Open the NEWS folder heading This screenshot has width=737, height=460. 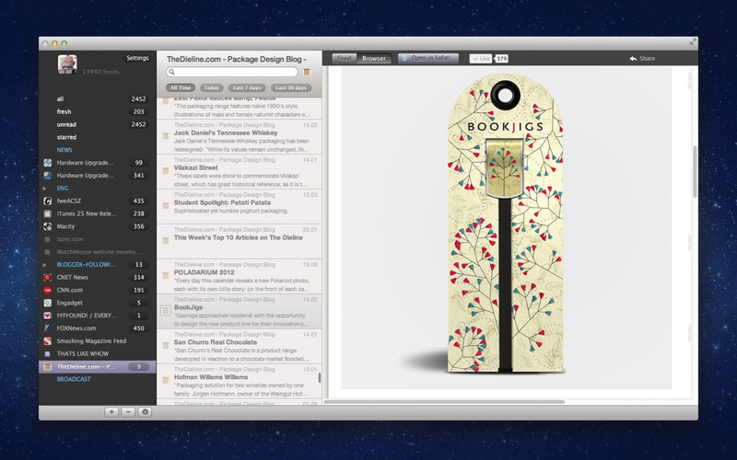tap(64, 150)
